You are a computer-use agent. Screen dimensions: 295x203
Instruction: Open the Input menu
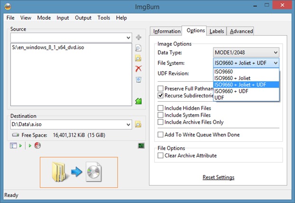pos(63,18)
